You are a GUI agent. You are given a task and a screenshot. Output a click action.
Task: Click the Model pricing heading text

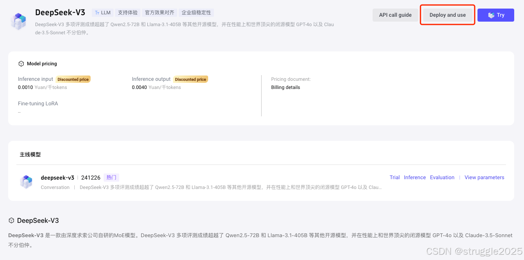(42, 64)
